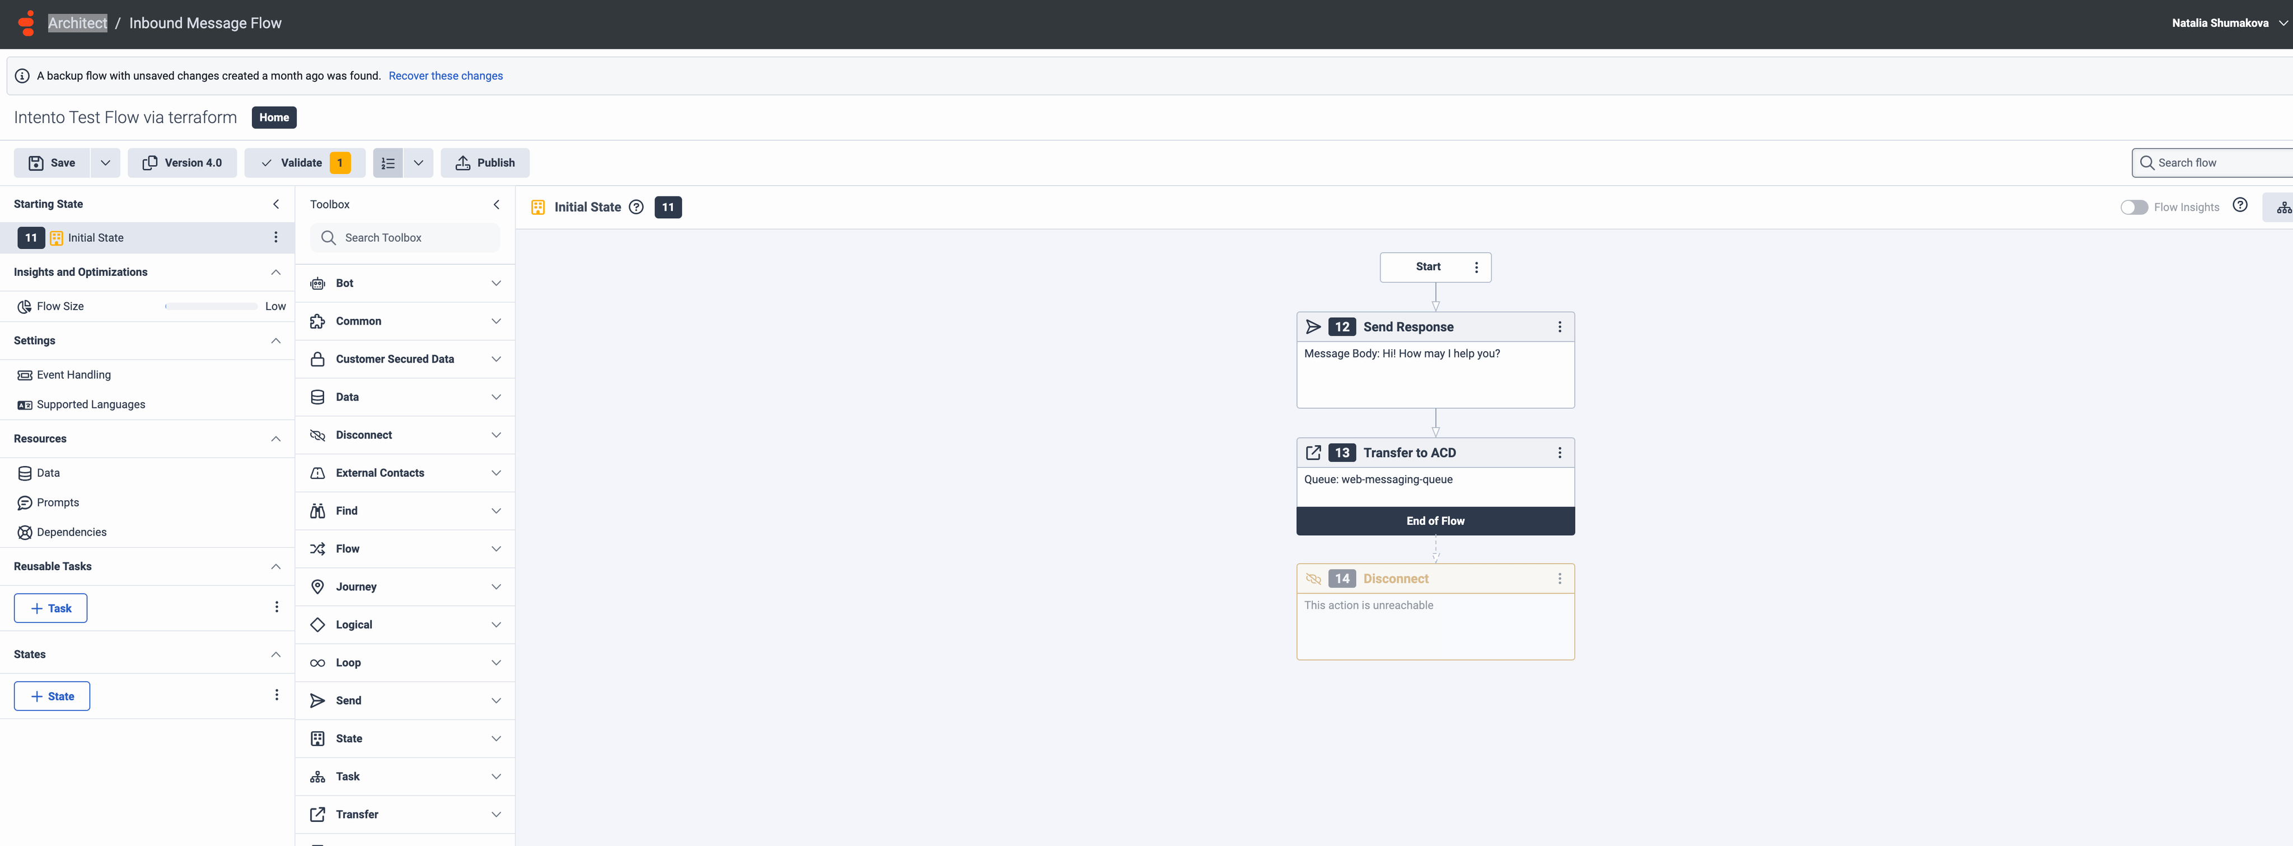Collapse the Settings section
The width and height of the screenshot is (2293, 846).
pyautogui.click(x=276, y=341)
